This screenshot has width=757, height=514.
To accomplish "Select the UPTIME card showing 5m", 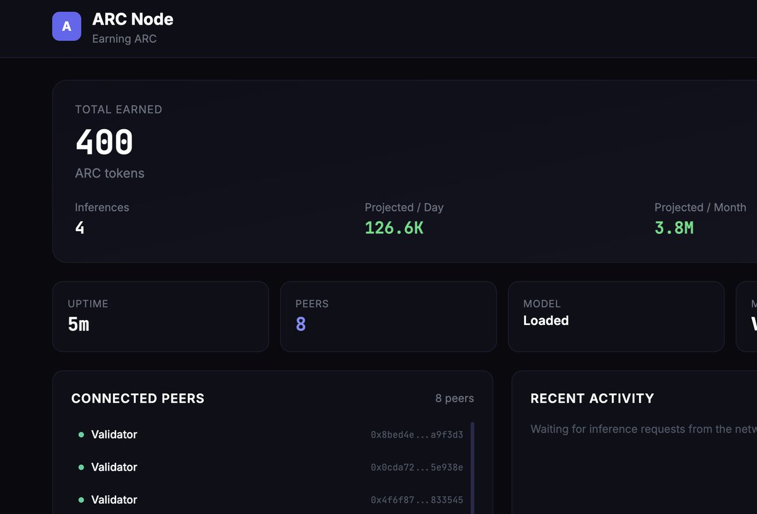I will point(160,316).
